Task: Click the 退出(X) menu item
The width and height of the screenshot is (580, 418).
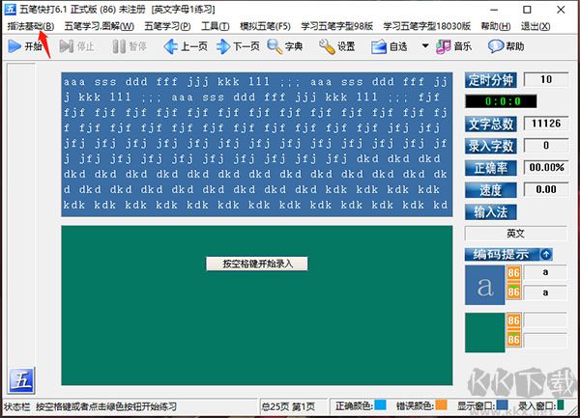Action: click(x=536, y=26)
